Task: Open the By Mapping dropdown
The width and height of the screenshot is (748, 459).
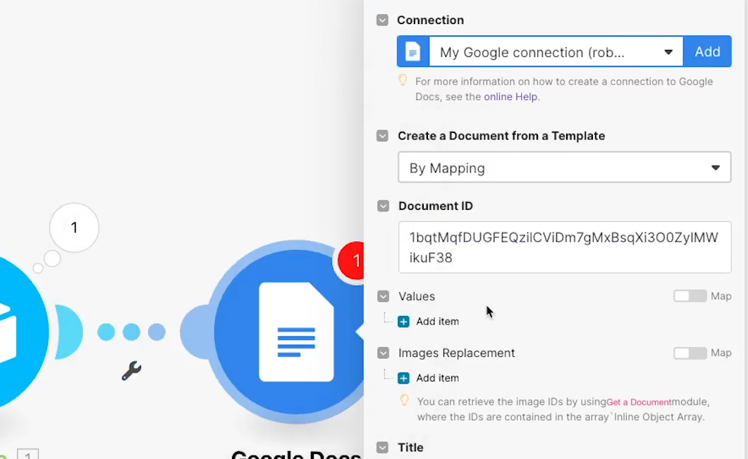Action: pyautogui.click(x=564, y=168)
